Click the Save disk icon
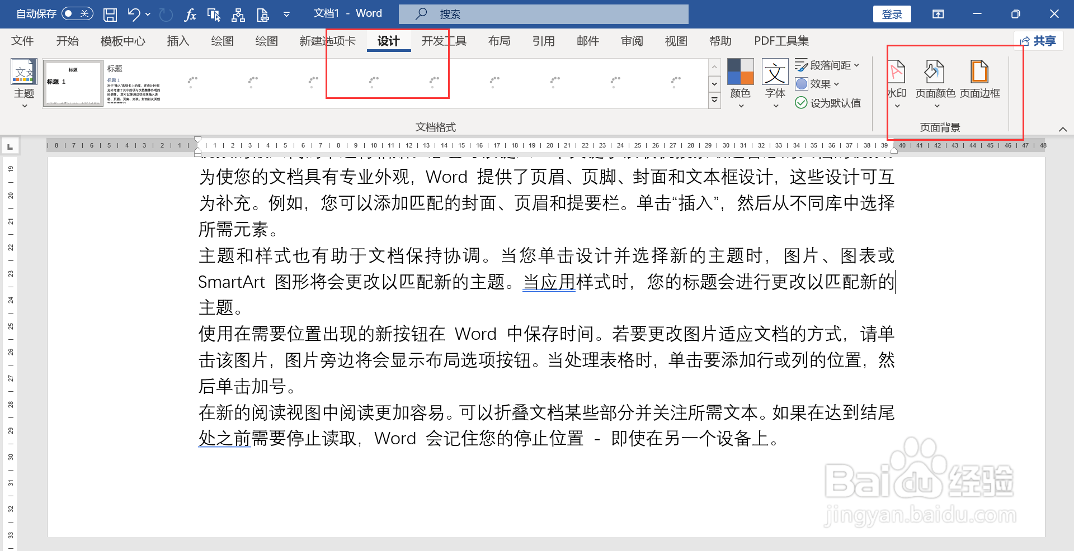This screenshot has height=551, width=1074. [x=110, y=15]
